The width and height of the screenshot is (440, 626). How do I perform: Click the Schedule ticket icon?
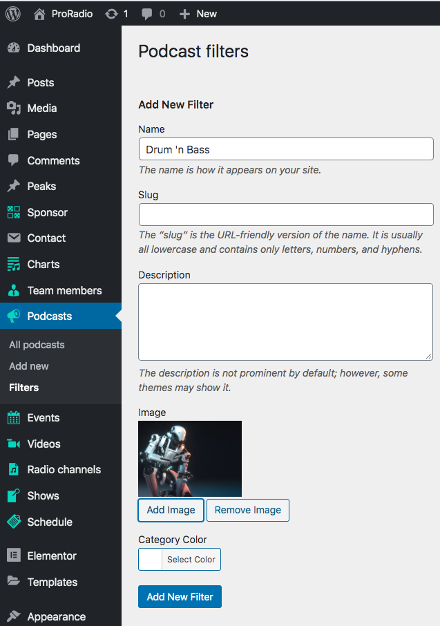[14, 522]
